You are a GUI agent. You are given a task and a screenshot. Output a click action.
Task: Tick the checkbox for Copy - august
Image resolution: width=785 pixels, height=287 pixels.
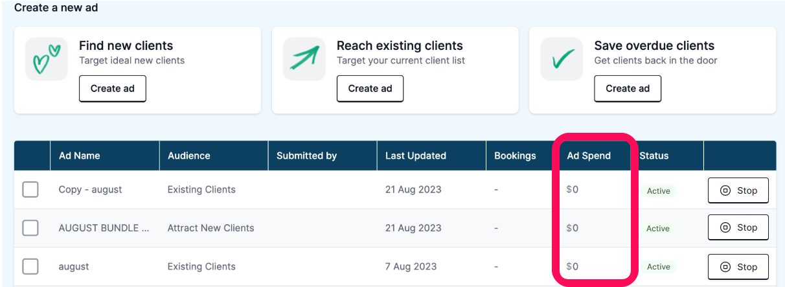point(30,190)
